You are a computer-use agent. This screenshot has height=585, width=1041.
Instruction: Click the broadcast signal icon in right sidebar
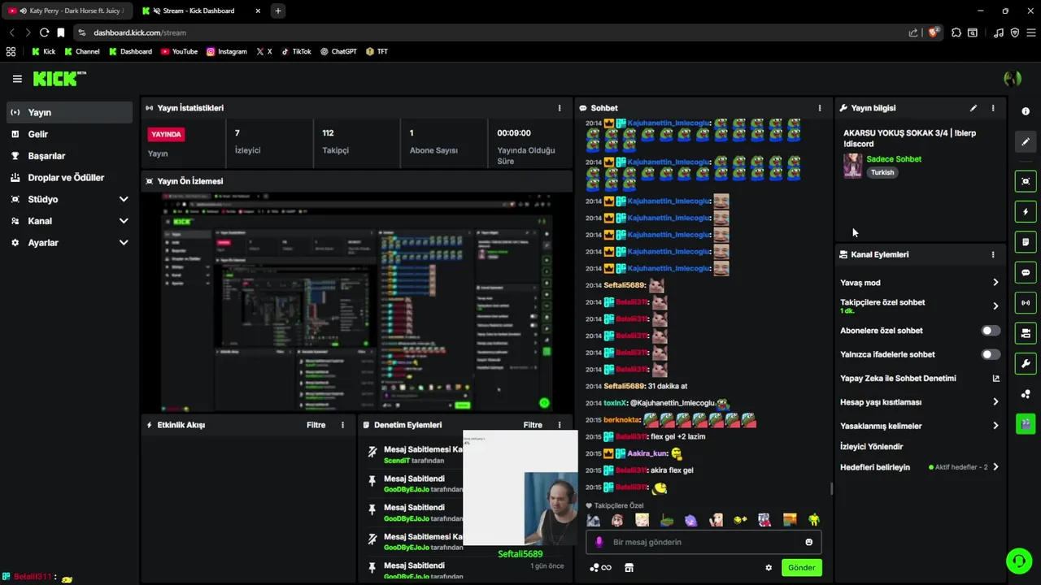click(1026, 303)
